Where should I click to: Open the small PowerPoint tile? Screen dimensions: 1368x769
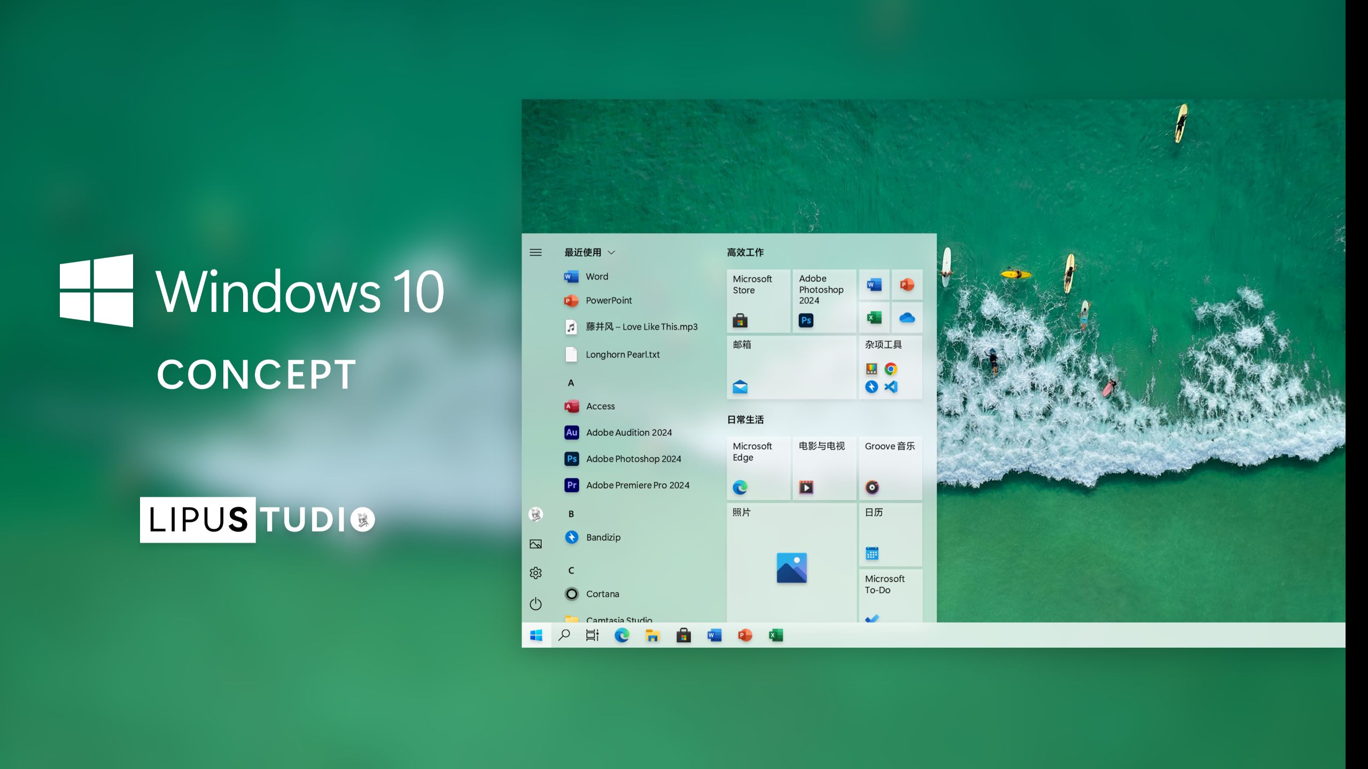point(907,285)
